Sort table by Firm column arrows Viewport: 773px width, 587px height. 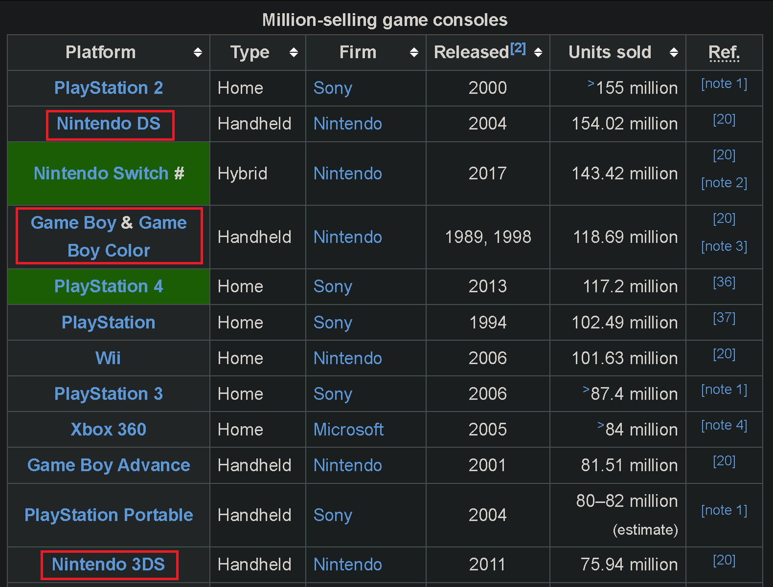(x=414, y=52)
